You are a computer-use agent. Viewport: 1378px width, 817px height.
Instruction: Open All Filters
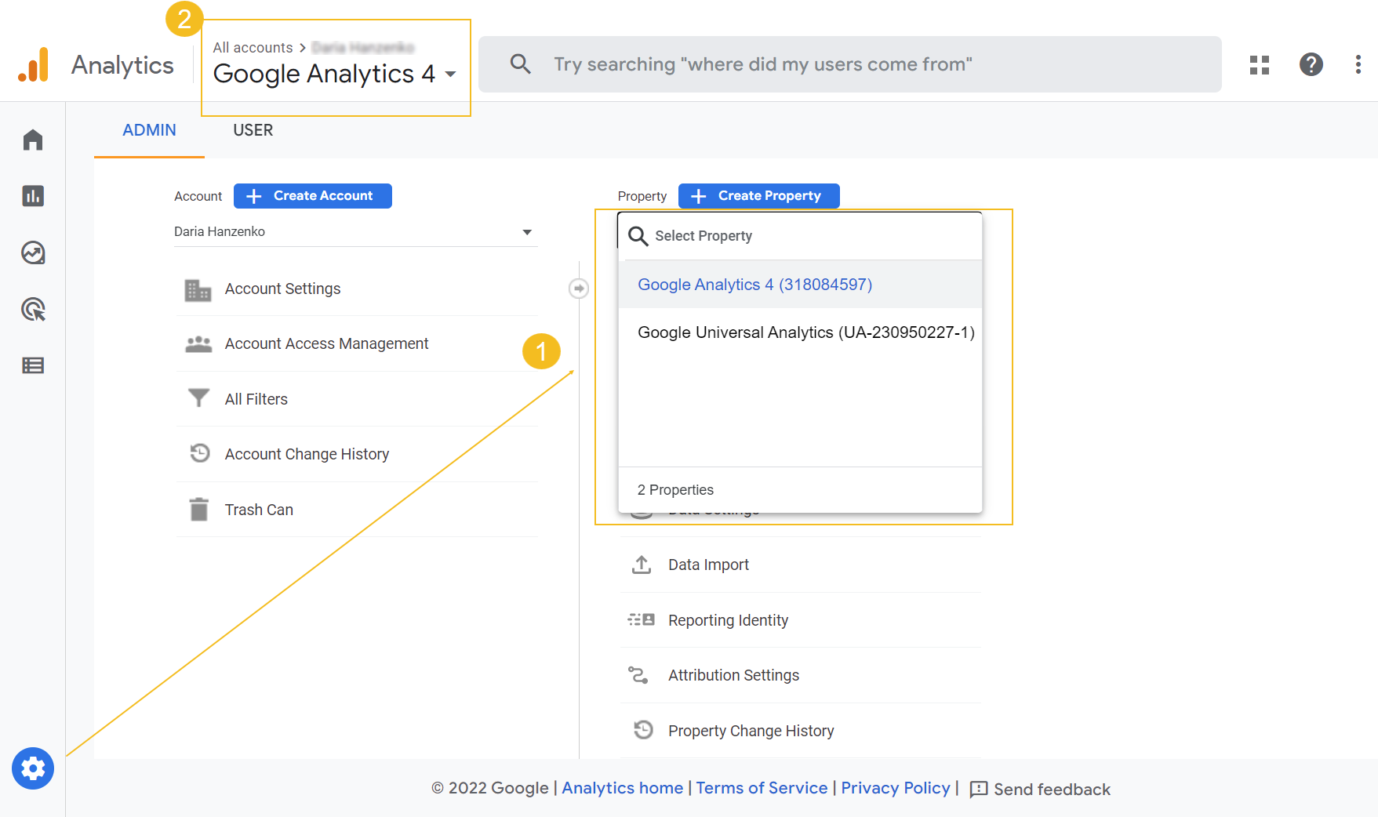[256, 399]
